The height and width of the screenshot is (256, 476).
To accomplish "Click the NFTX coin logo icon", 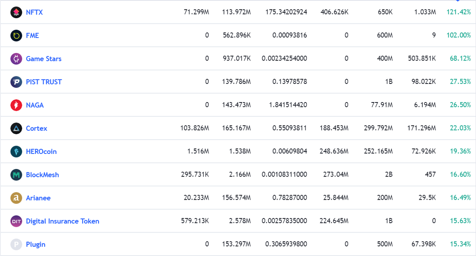I will (x=16, y=12).
